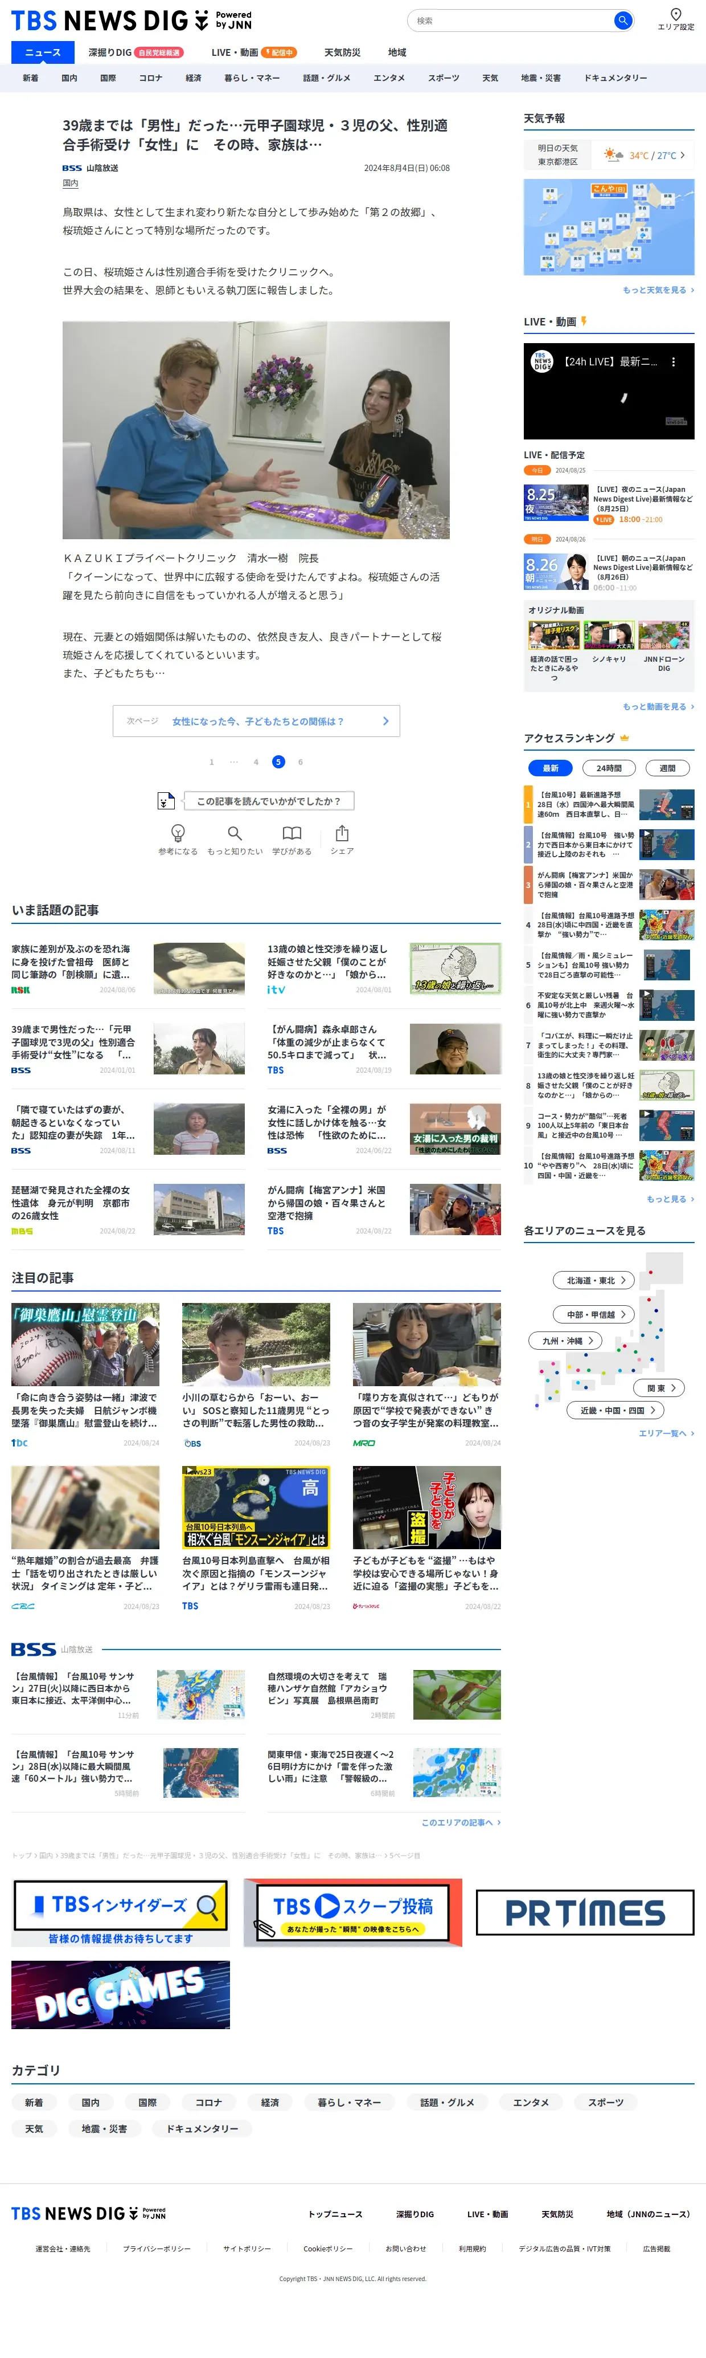
Task: Open the 経済 category in subnav
Action: pos(193,78)
